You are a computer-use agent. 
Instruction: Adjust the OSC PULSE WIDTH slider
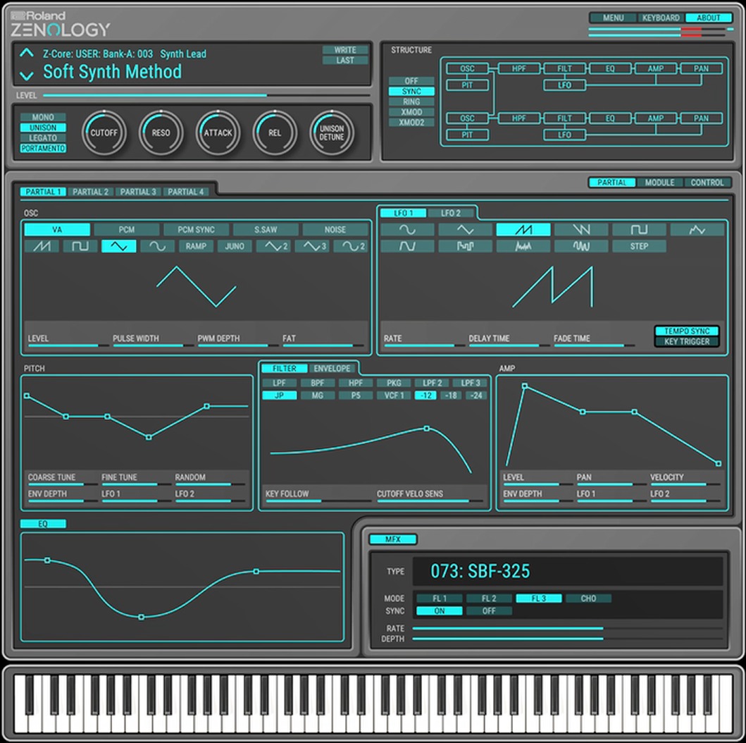pyautogui.click(x=153, y=345)
